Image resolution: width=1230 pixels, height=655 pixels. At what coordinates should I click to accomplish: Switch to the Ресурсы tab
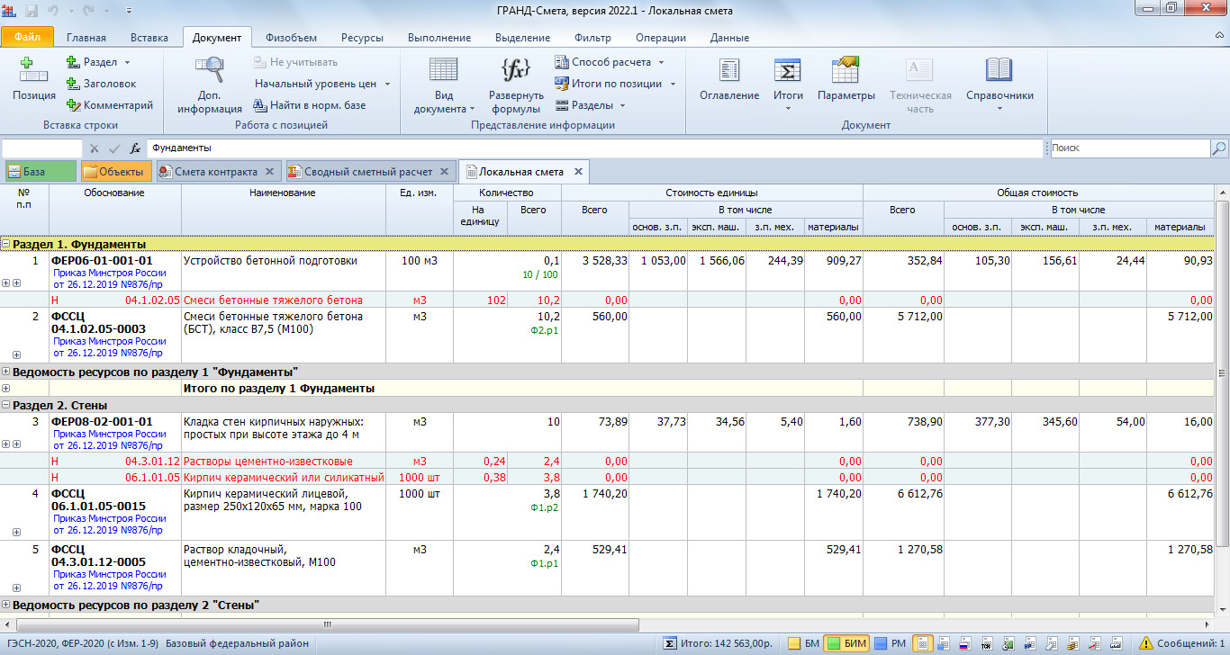click(362, 38)
